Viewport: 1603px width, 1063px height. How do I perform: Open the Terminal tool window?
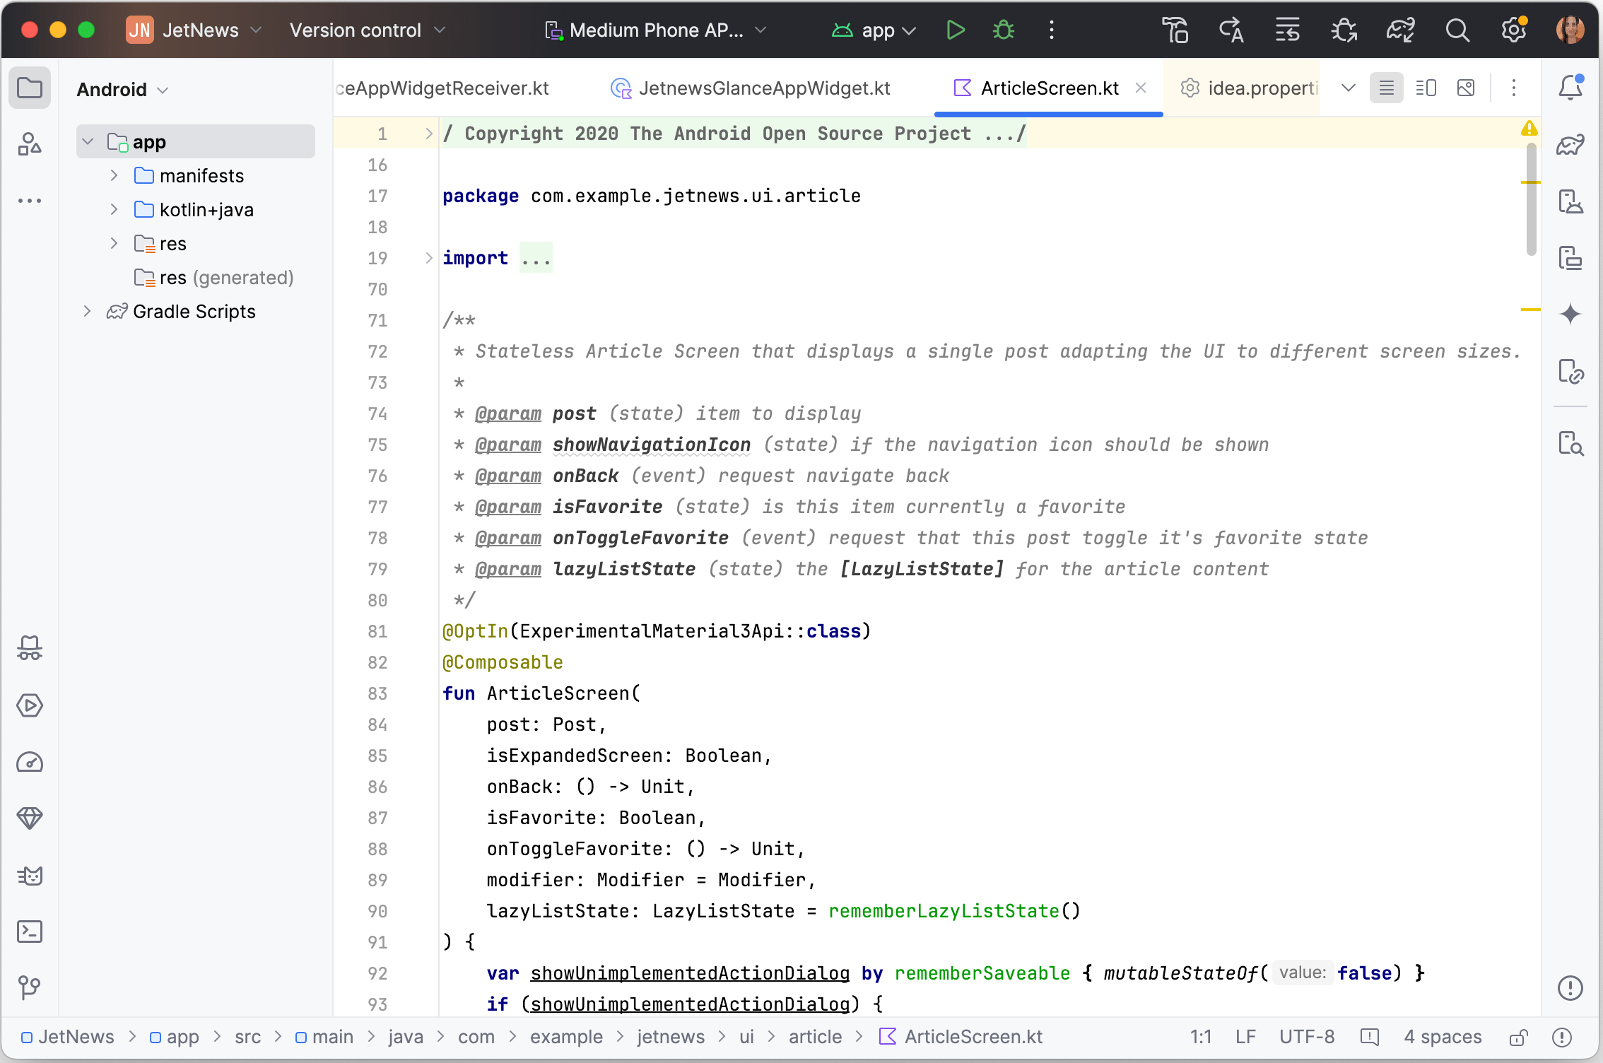coord(30,932)
